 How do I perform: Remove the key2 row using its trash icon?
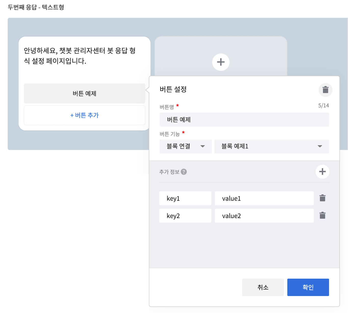(322, 215)
